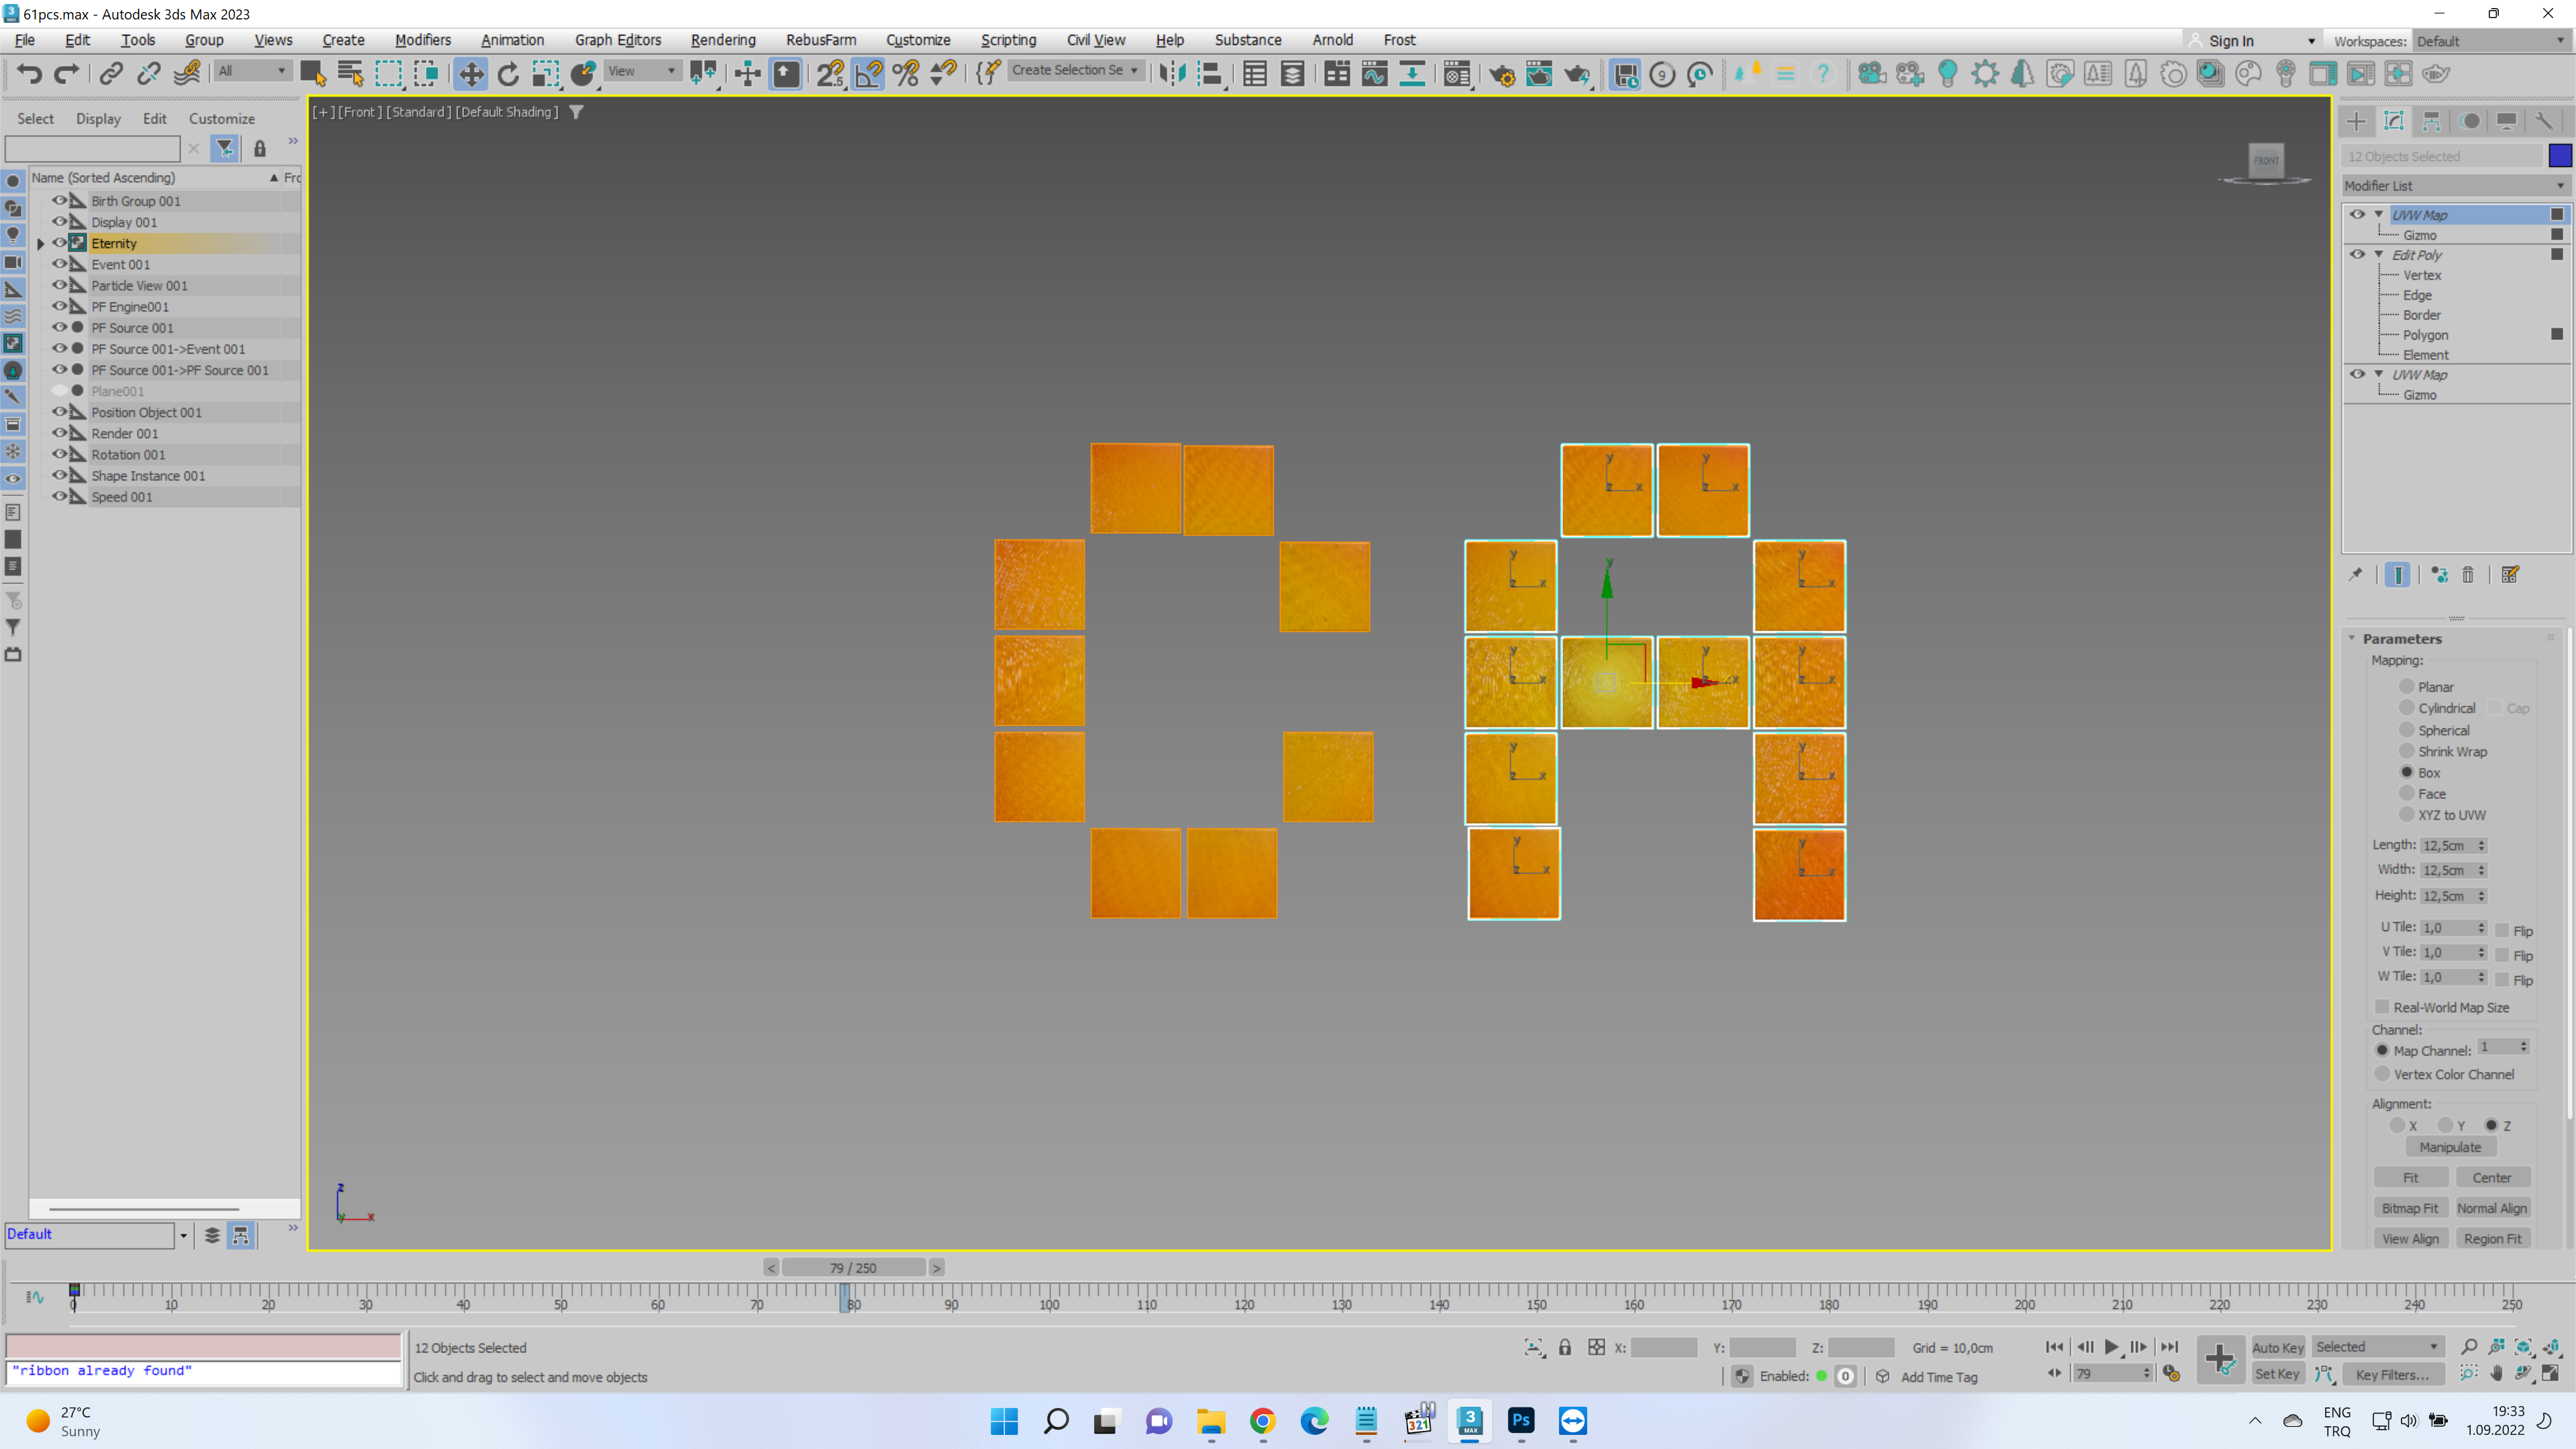Hide Plane001 with its visibility toggle
Screen dimensions: 2576x1449
[60, 391]
